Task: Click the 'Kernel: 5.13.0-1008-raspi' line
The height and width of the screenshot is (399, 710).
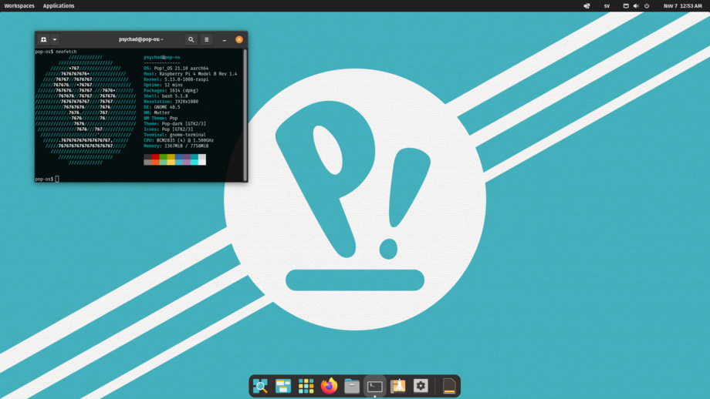Action: pos(176,79)
